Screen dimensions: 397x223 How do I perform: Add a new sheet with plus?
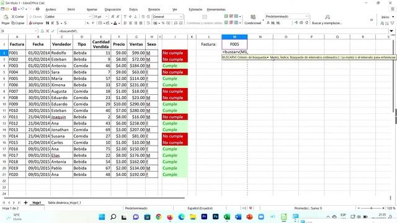point(25,203)
